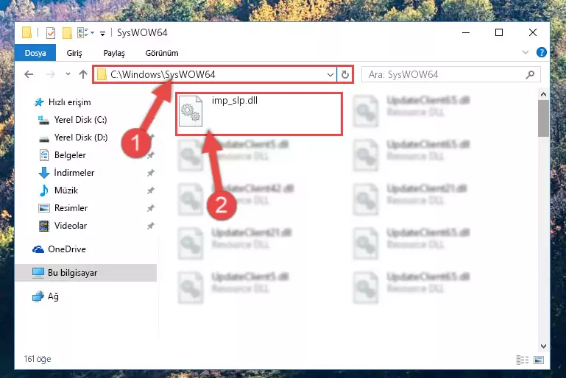Select Ağ in the navigation pane

click(x=46, y=296)
